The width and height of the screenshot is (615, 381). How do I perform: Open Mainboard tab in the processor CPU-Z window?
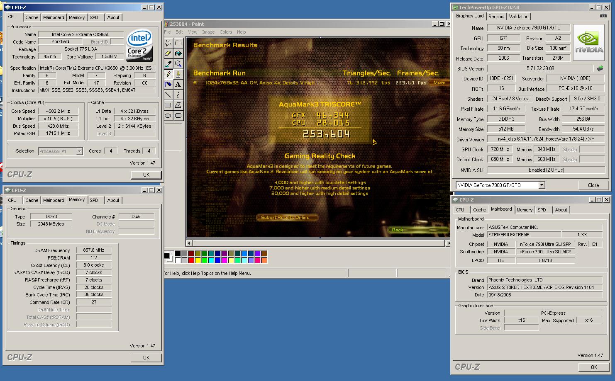[54, 17]
